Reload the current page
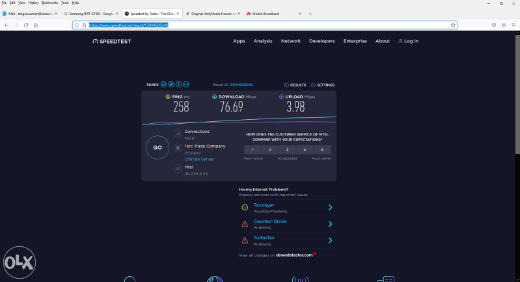The height and width of the screenshot is (282, 520). (x=26, y=25)
